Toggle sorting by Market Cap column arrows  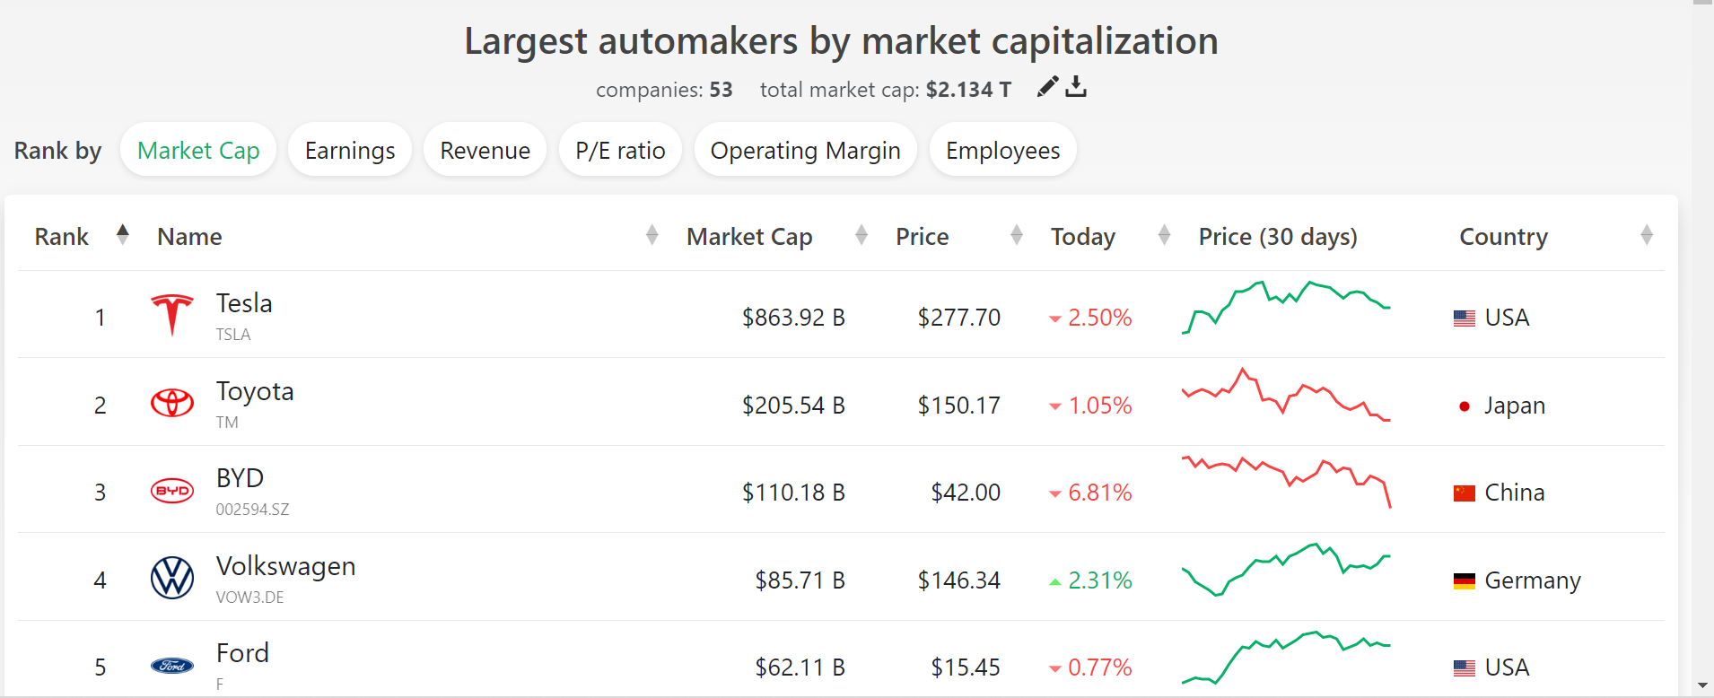(x=861, y=235)
